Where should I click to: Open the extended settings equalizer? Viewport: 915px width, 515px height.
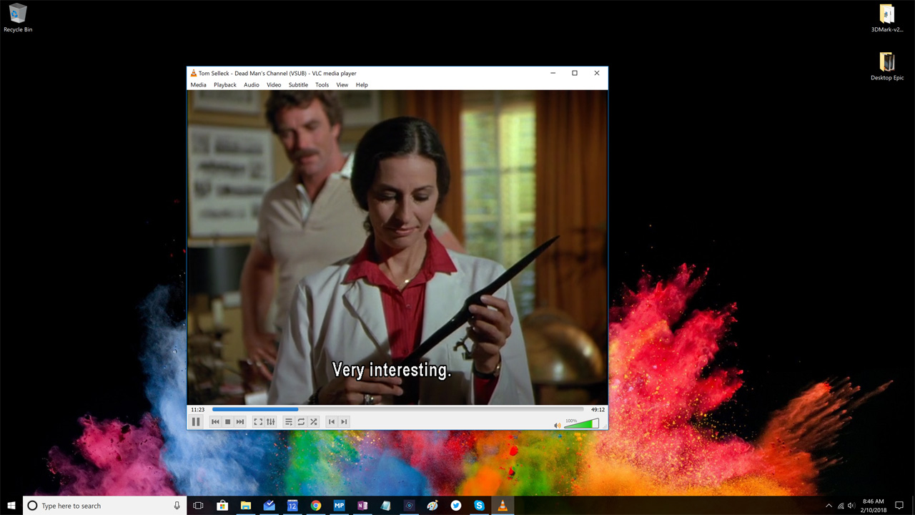[271, 421]
